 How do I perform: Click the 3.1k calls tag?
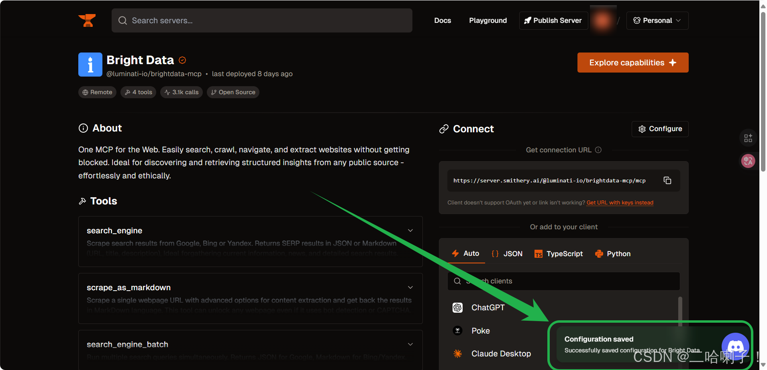click(x=182, y=92)
